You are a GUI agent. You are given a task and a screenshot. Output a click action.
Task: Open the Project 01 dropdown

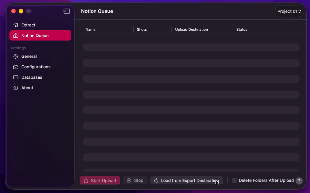pos(289,11)
